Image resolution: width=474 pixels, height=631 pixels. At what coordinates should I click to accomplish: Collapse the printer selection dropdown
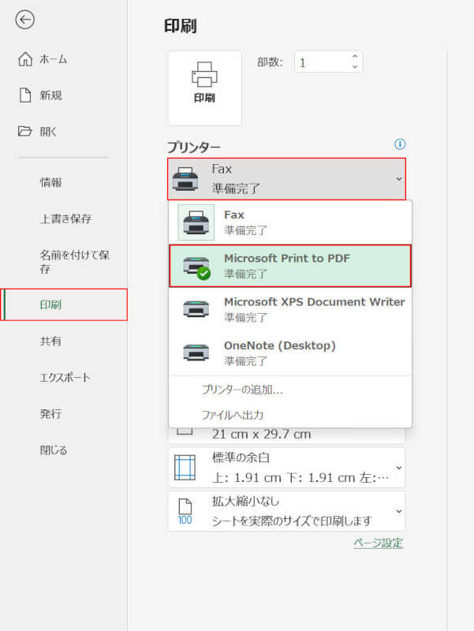[398, 179]
